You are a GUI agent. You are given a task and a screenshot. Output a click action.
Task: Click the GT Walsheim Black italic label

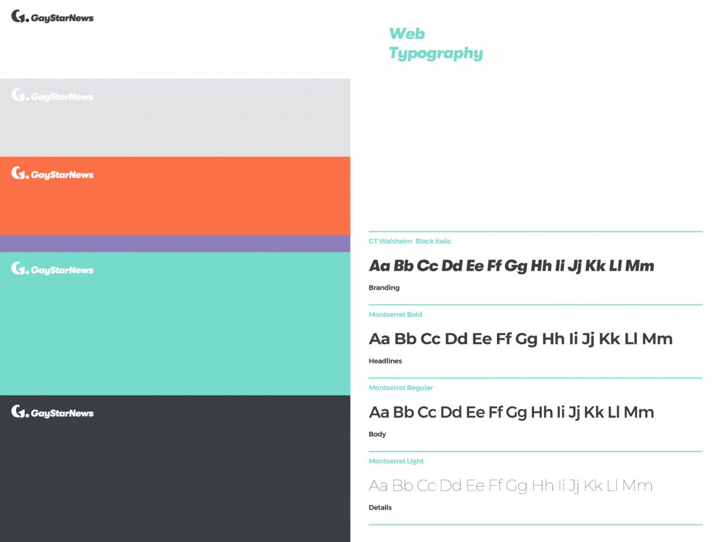[x=410, y=241]
